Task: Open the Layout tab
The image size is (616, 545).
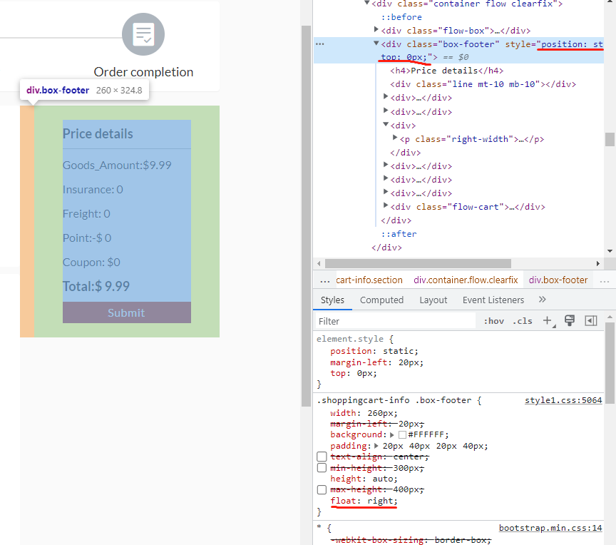Action: point(433,300)
